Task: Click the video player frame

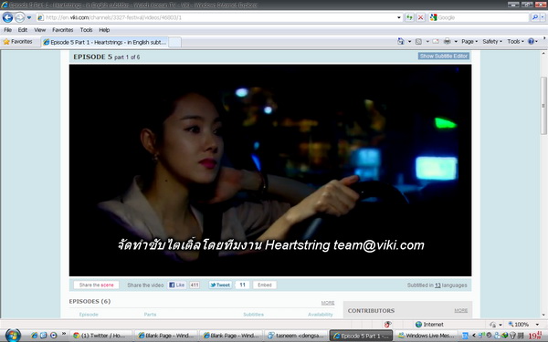Action: (270, 171)
